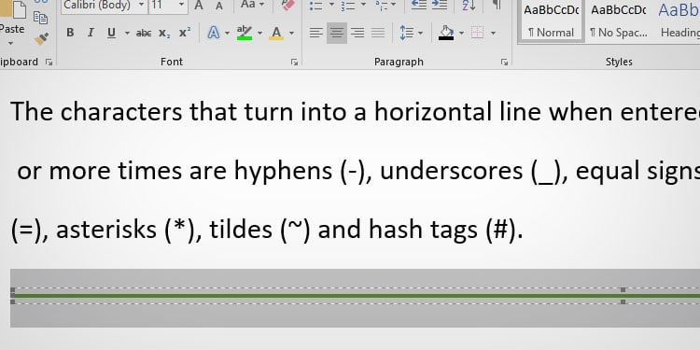Viewport: 700px width, 350px height.
Task: Open the Numbering library dropdown arrow
Action: click(363, 5)
